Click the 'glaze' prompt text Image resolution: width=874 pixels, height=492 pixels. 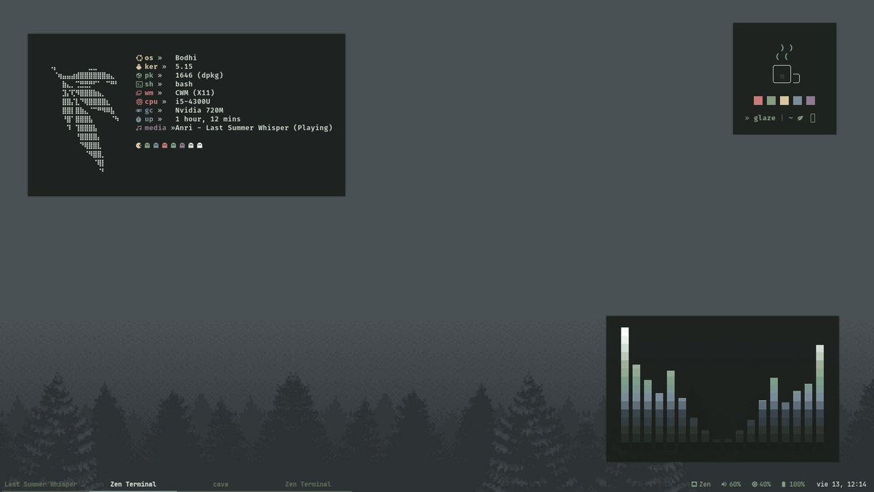click(x=764, y=118)
